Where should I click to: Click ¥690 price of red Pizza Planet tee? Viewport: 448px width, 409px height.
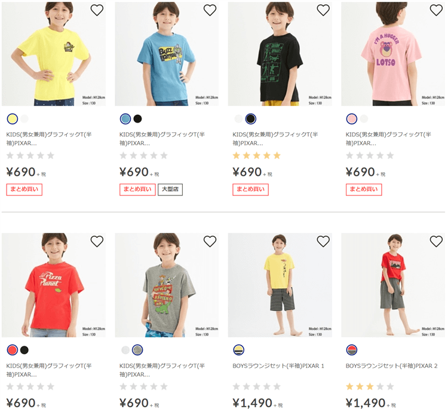tap(21, 403)
